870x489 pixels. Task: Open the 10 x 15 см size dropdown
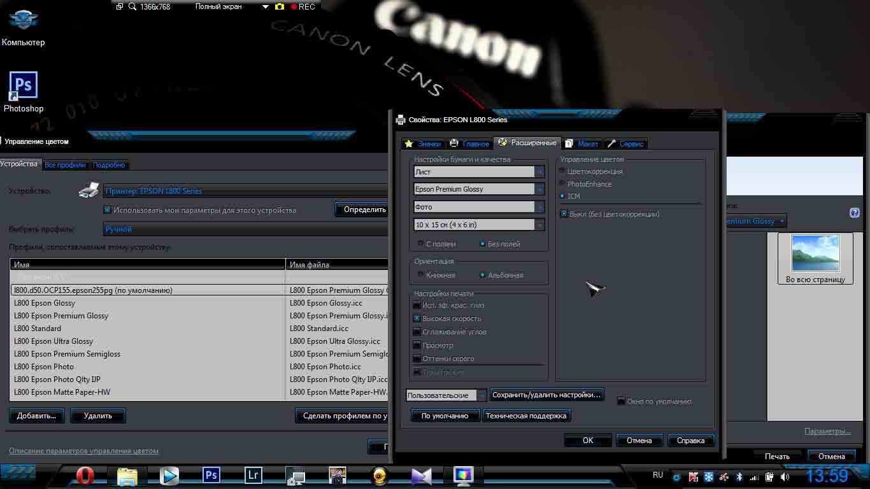(x=479, y=225)
